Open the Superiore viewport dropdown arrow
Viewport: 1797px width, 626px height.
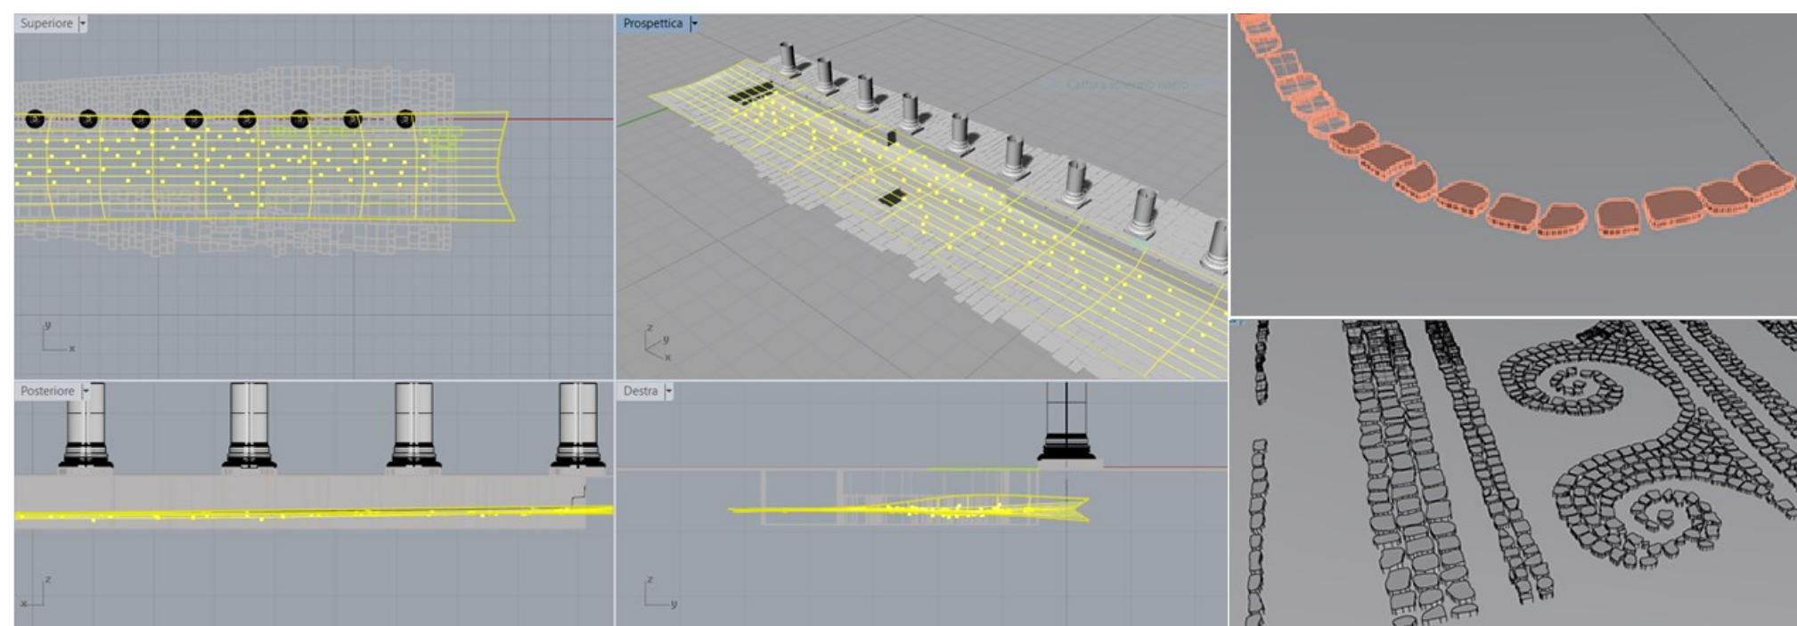coord(83,23)
